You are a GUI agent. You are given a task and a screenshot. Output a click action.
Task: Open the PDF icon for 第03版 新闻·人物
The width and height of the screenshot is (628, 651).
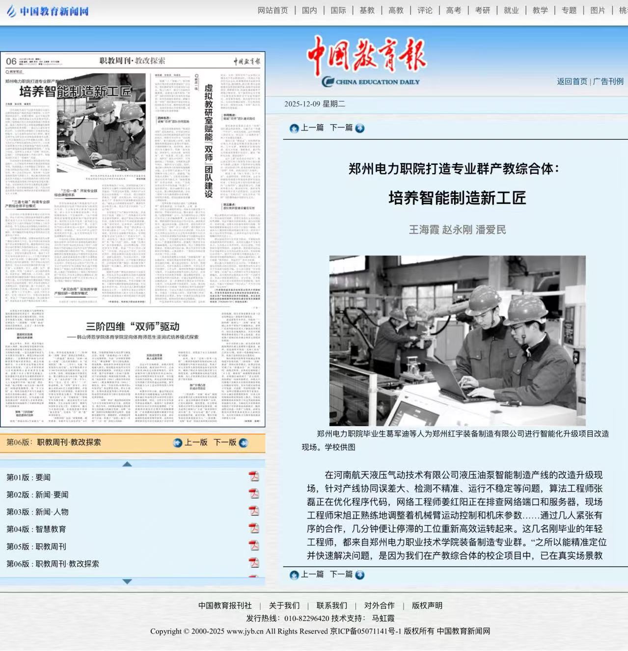click(x=253, y=511)
